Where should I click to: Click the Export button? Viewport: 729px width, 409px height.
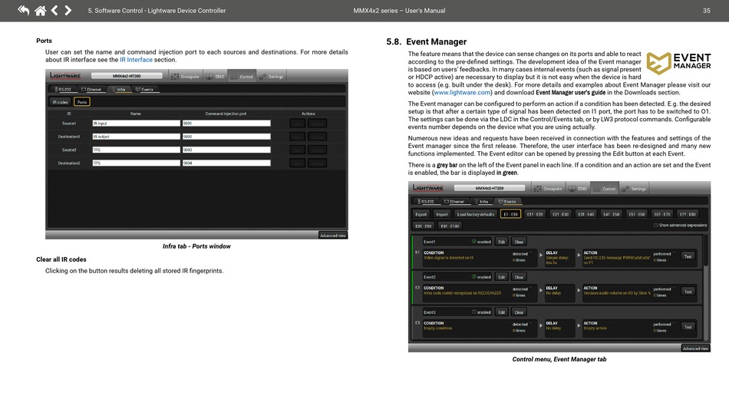[421, 214]
